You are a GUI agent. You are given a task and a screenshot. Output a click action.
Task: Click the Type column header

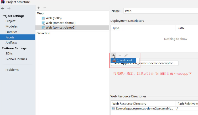pyautogui.click(x=143, y=28)
